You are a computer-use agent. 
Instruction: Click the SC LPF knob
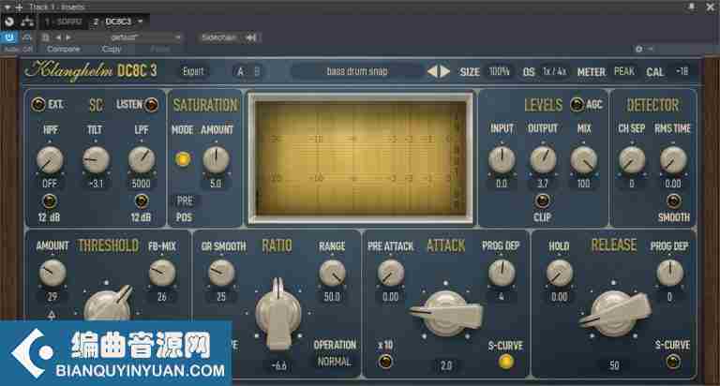[x=142, y=160]
